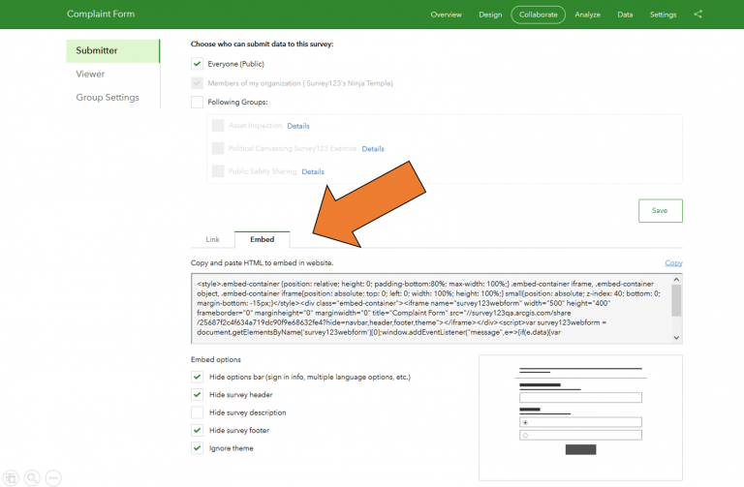Click 'Copy and paste HTML to embed in website.' text
Viewport: 744px width, 487px height.
pos(262,262)
